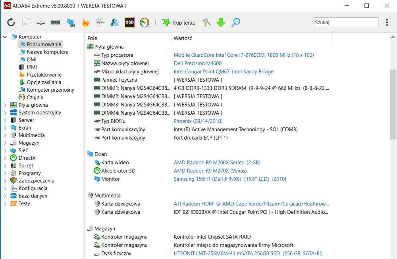Open the sensor gauge toolbar icon
Viewport: 397px width, 259px height.
[145, 22]
